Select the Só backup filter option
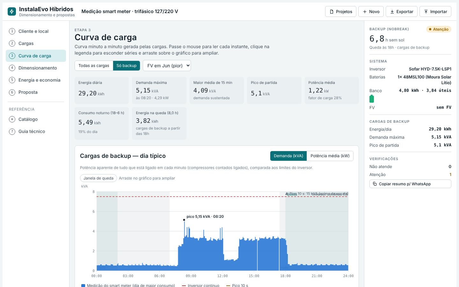The image size is (459, 287). (x=127, y=66)
